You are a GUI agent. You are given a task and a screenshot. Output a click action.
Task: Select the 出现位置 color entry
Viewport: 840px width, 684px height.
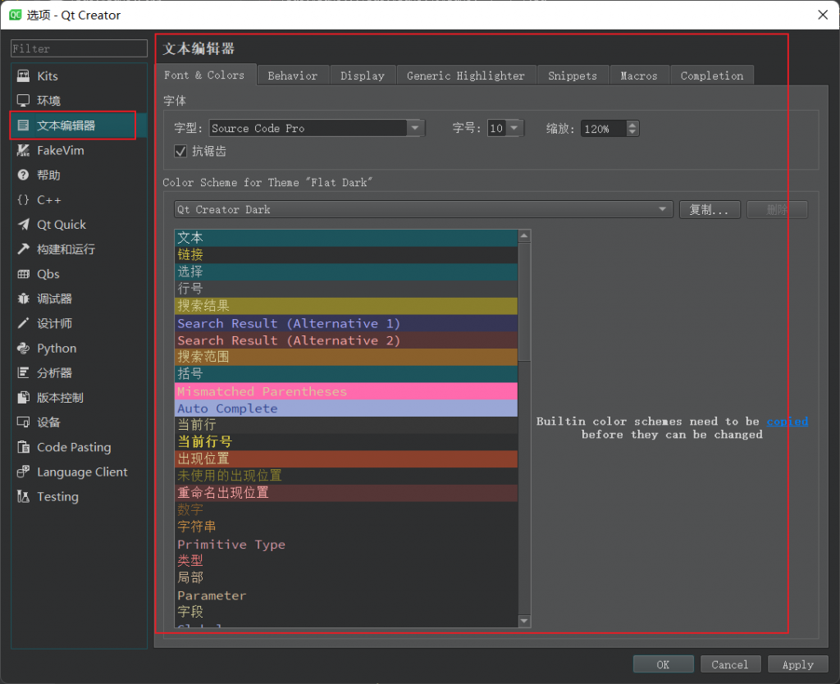[x=346, y=459]
